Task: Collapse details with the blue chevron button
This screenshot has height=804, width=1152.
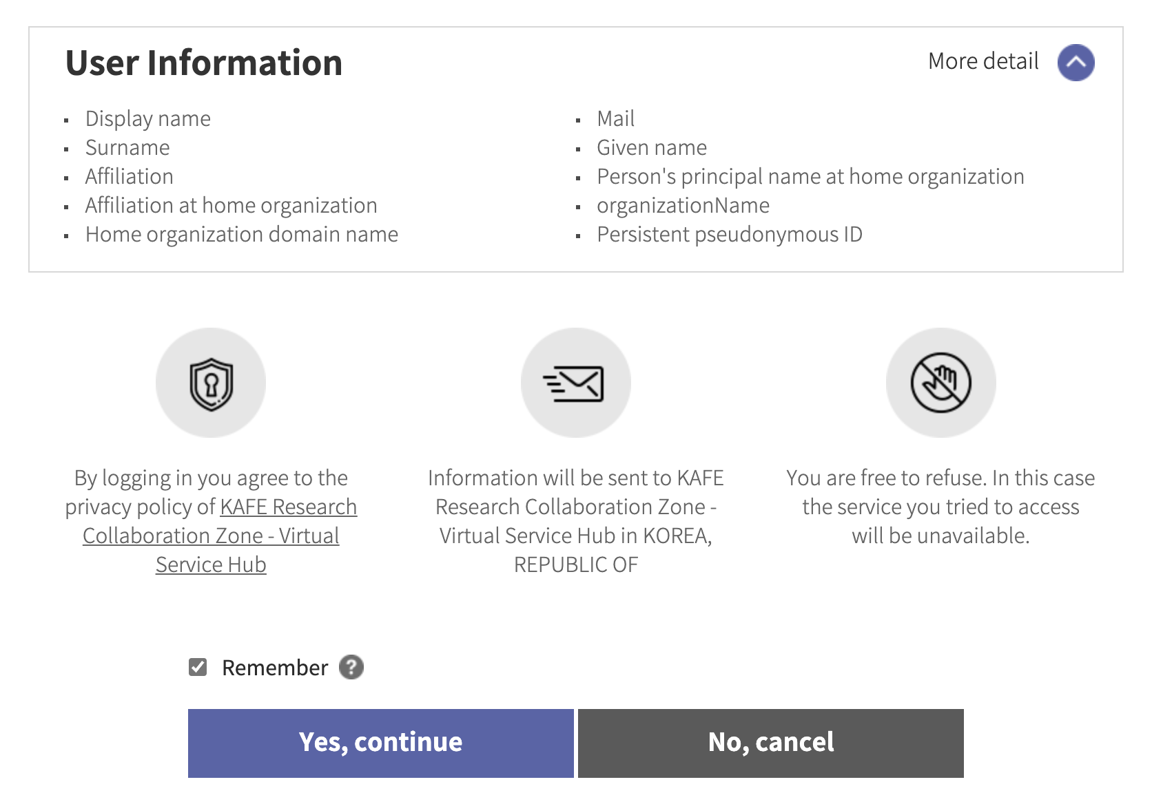Action: [1076, 63]
